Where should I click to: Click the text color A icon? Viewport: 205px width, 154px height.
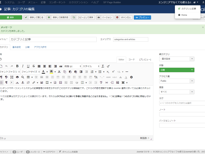(x=44, y=72)
